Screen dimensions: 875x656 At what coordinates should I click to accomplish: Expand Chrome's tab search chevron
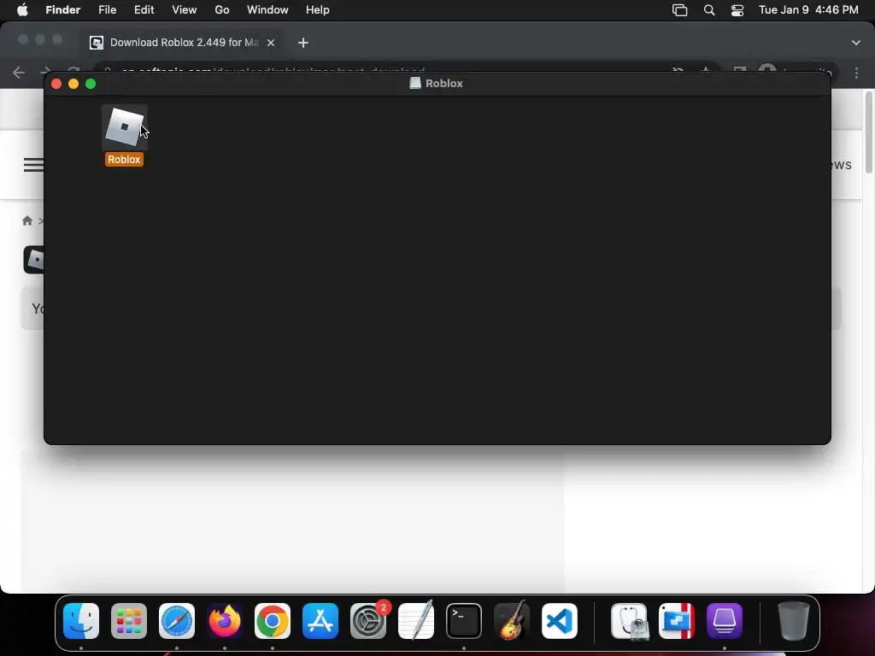(856, 43)
